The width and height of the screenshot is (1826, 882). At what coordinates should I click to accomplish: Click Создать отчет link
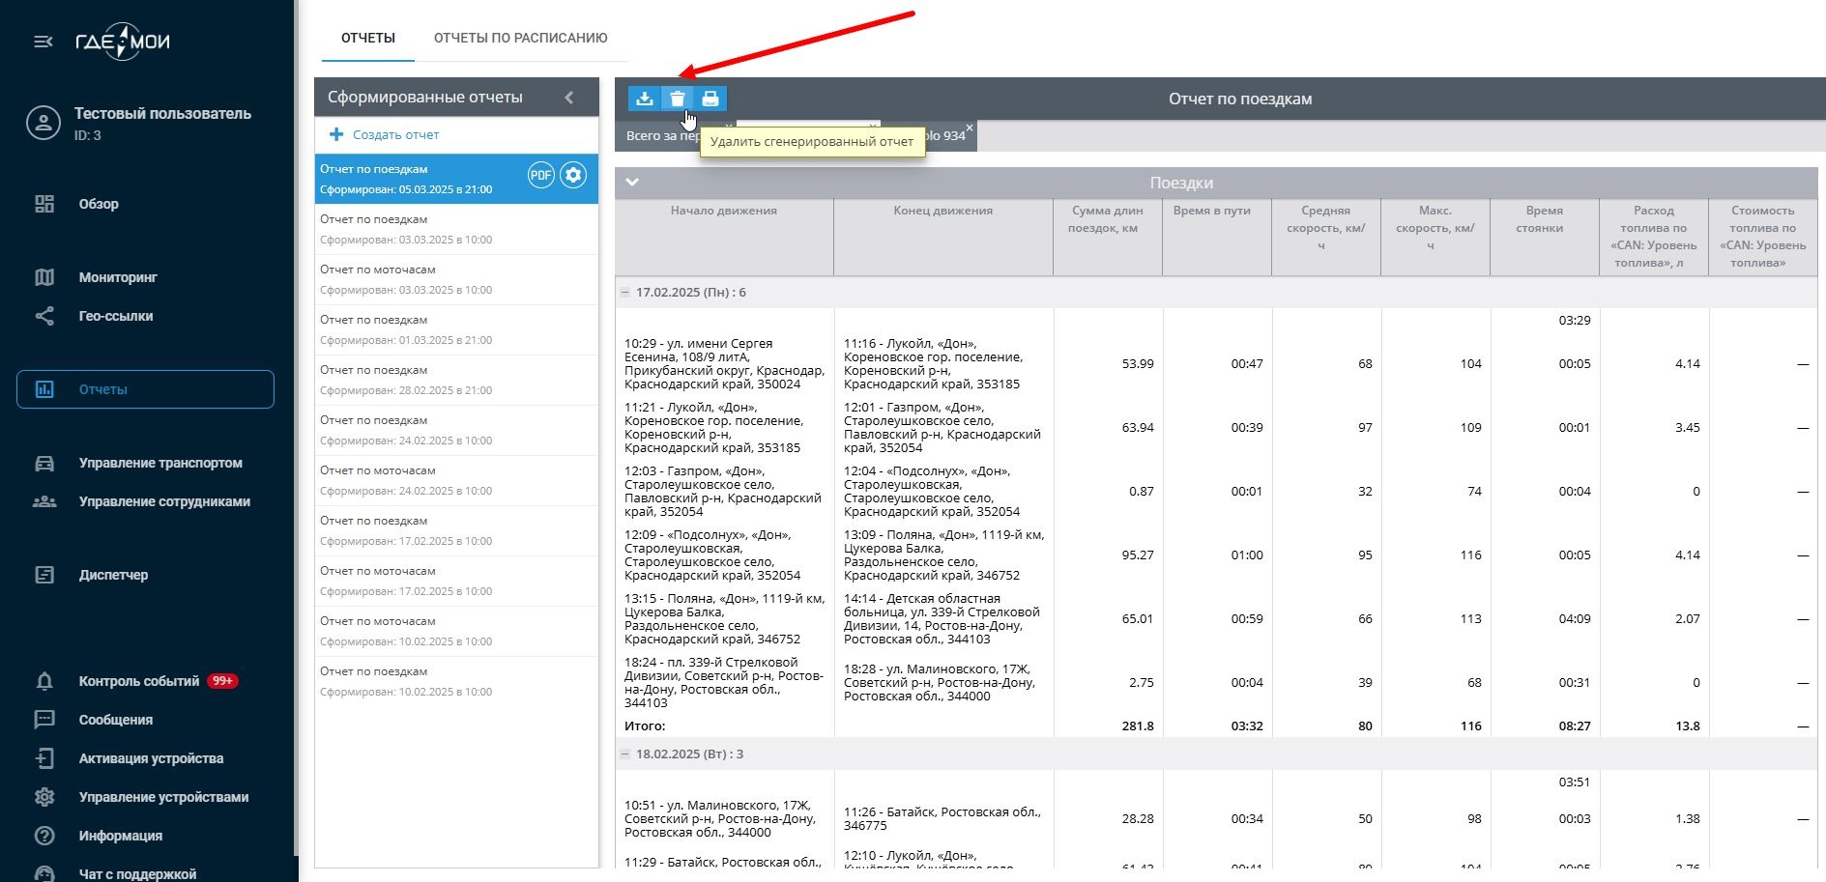click(394, 135)
